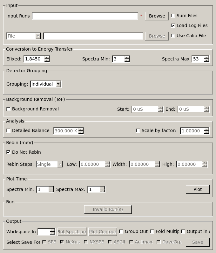Screen dimensions: 216x253
Task: Toggle the Fold Multiple checkbox in Output
Action: [x=152, y=231]
